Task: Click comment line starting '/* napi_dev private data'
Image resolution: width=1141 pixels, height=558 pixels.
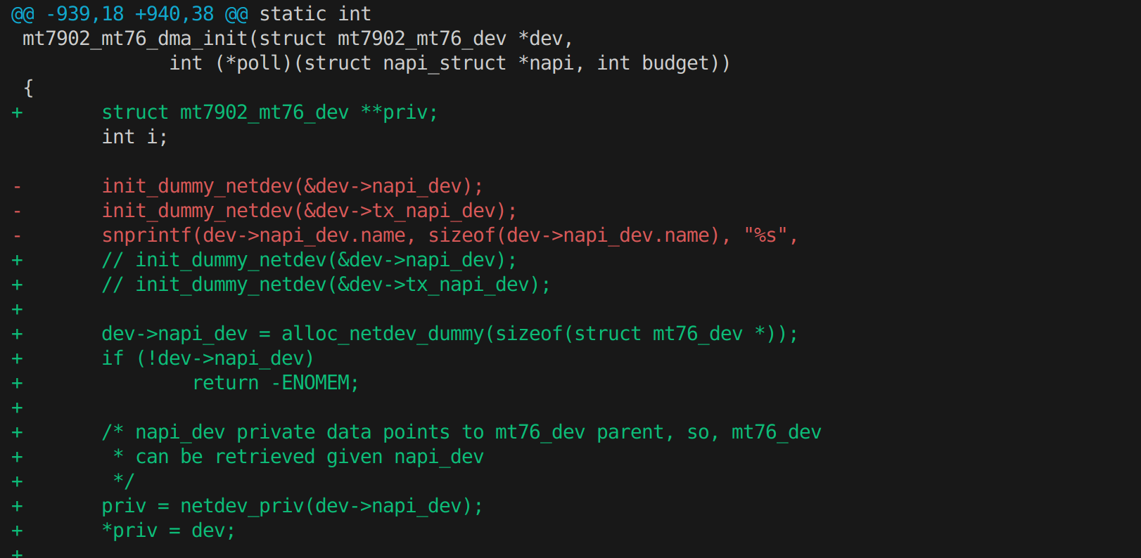Action: tap(461, 432)
